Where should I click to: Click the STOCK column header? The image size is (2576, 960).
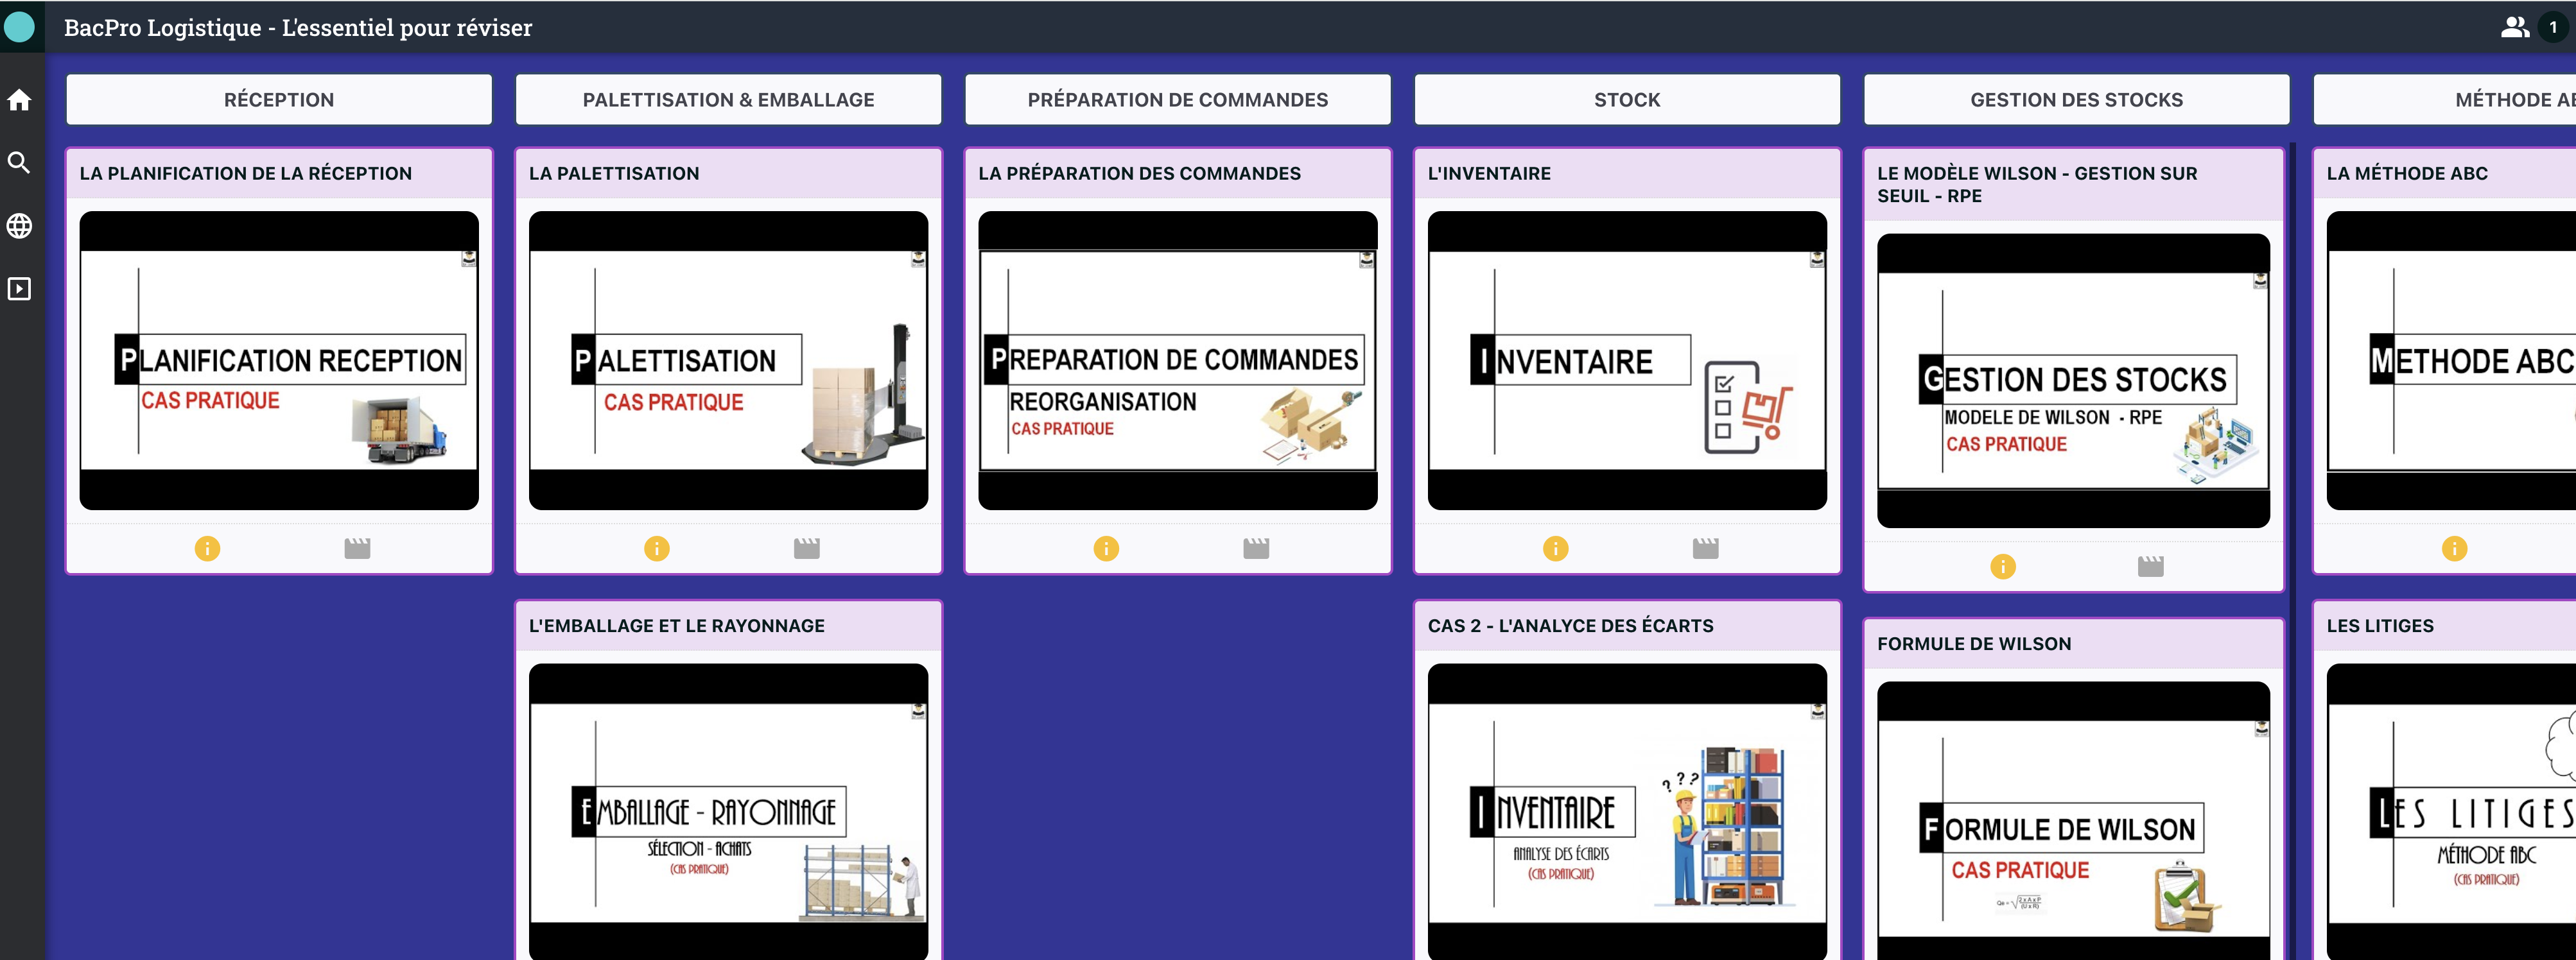pos(1627,100)
